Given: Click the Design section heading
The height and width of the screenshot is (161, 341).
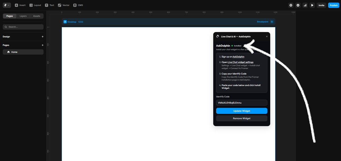Looking at the screenshot, I should coord(6,37).
